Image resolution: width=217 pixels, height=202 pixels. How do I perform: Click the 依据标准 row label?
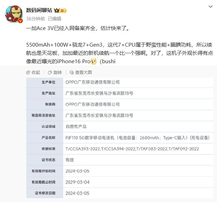(x=48, y=149)
